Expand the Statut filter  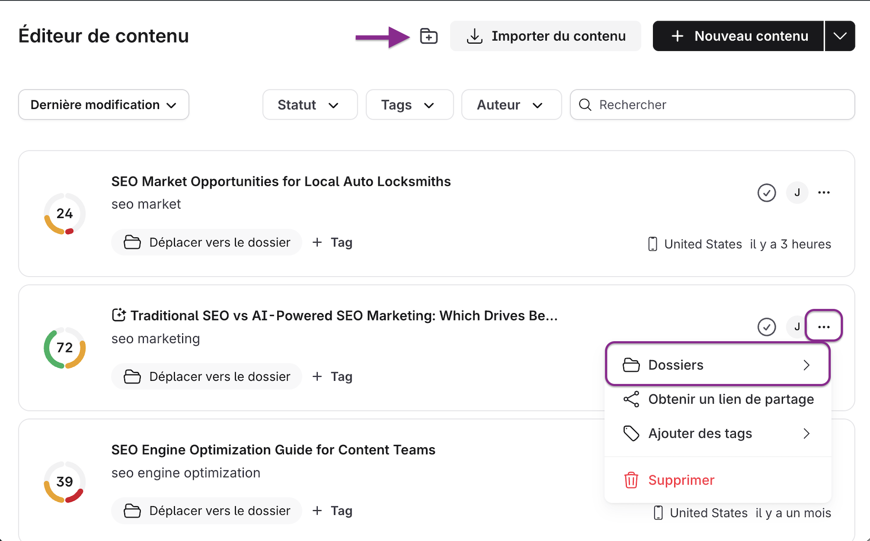tap(310, 105)
